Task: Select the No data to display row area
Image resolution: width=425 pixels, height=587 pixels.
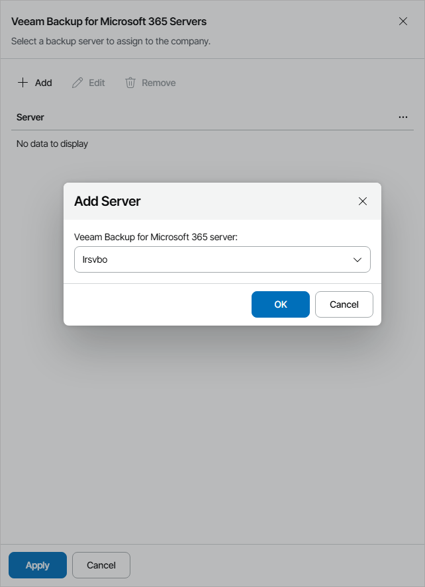Action: 52,144
